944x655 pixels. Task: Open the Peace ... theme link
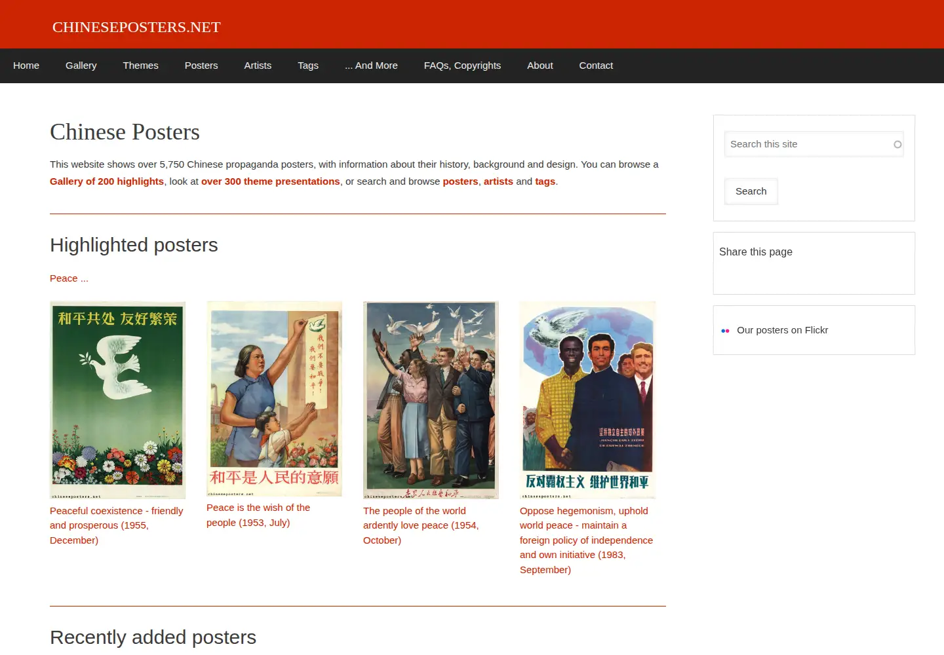point(69,278)
